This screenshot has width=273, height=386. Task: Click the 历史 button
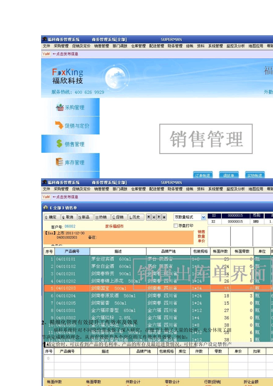(136, 217)
